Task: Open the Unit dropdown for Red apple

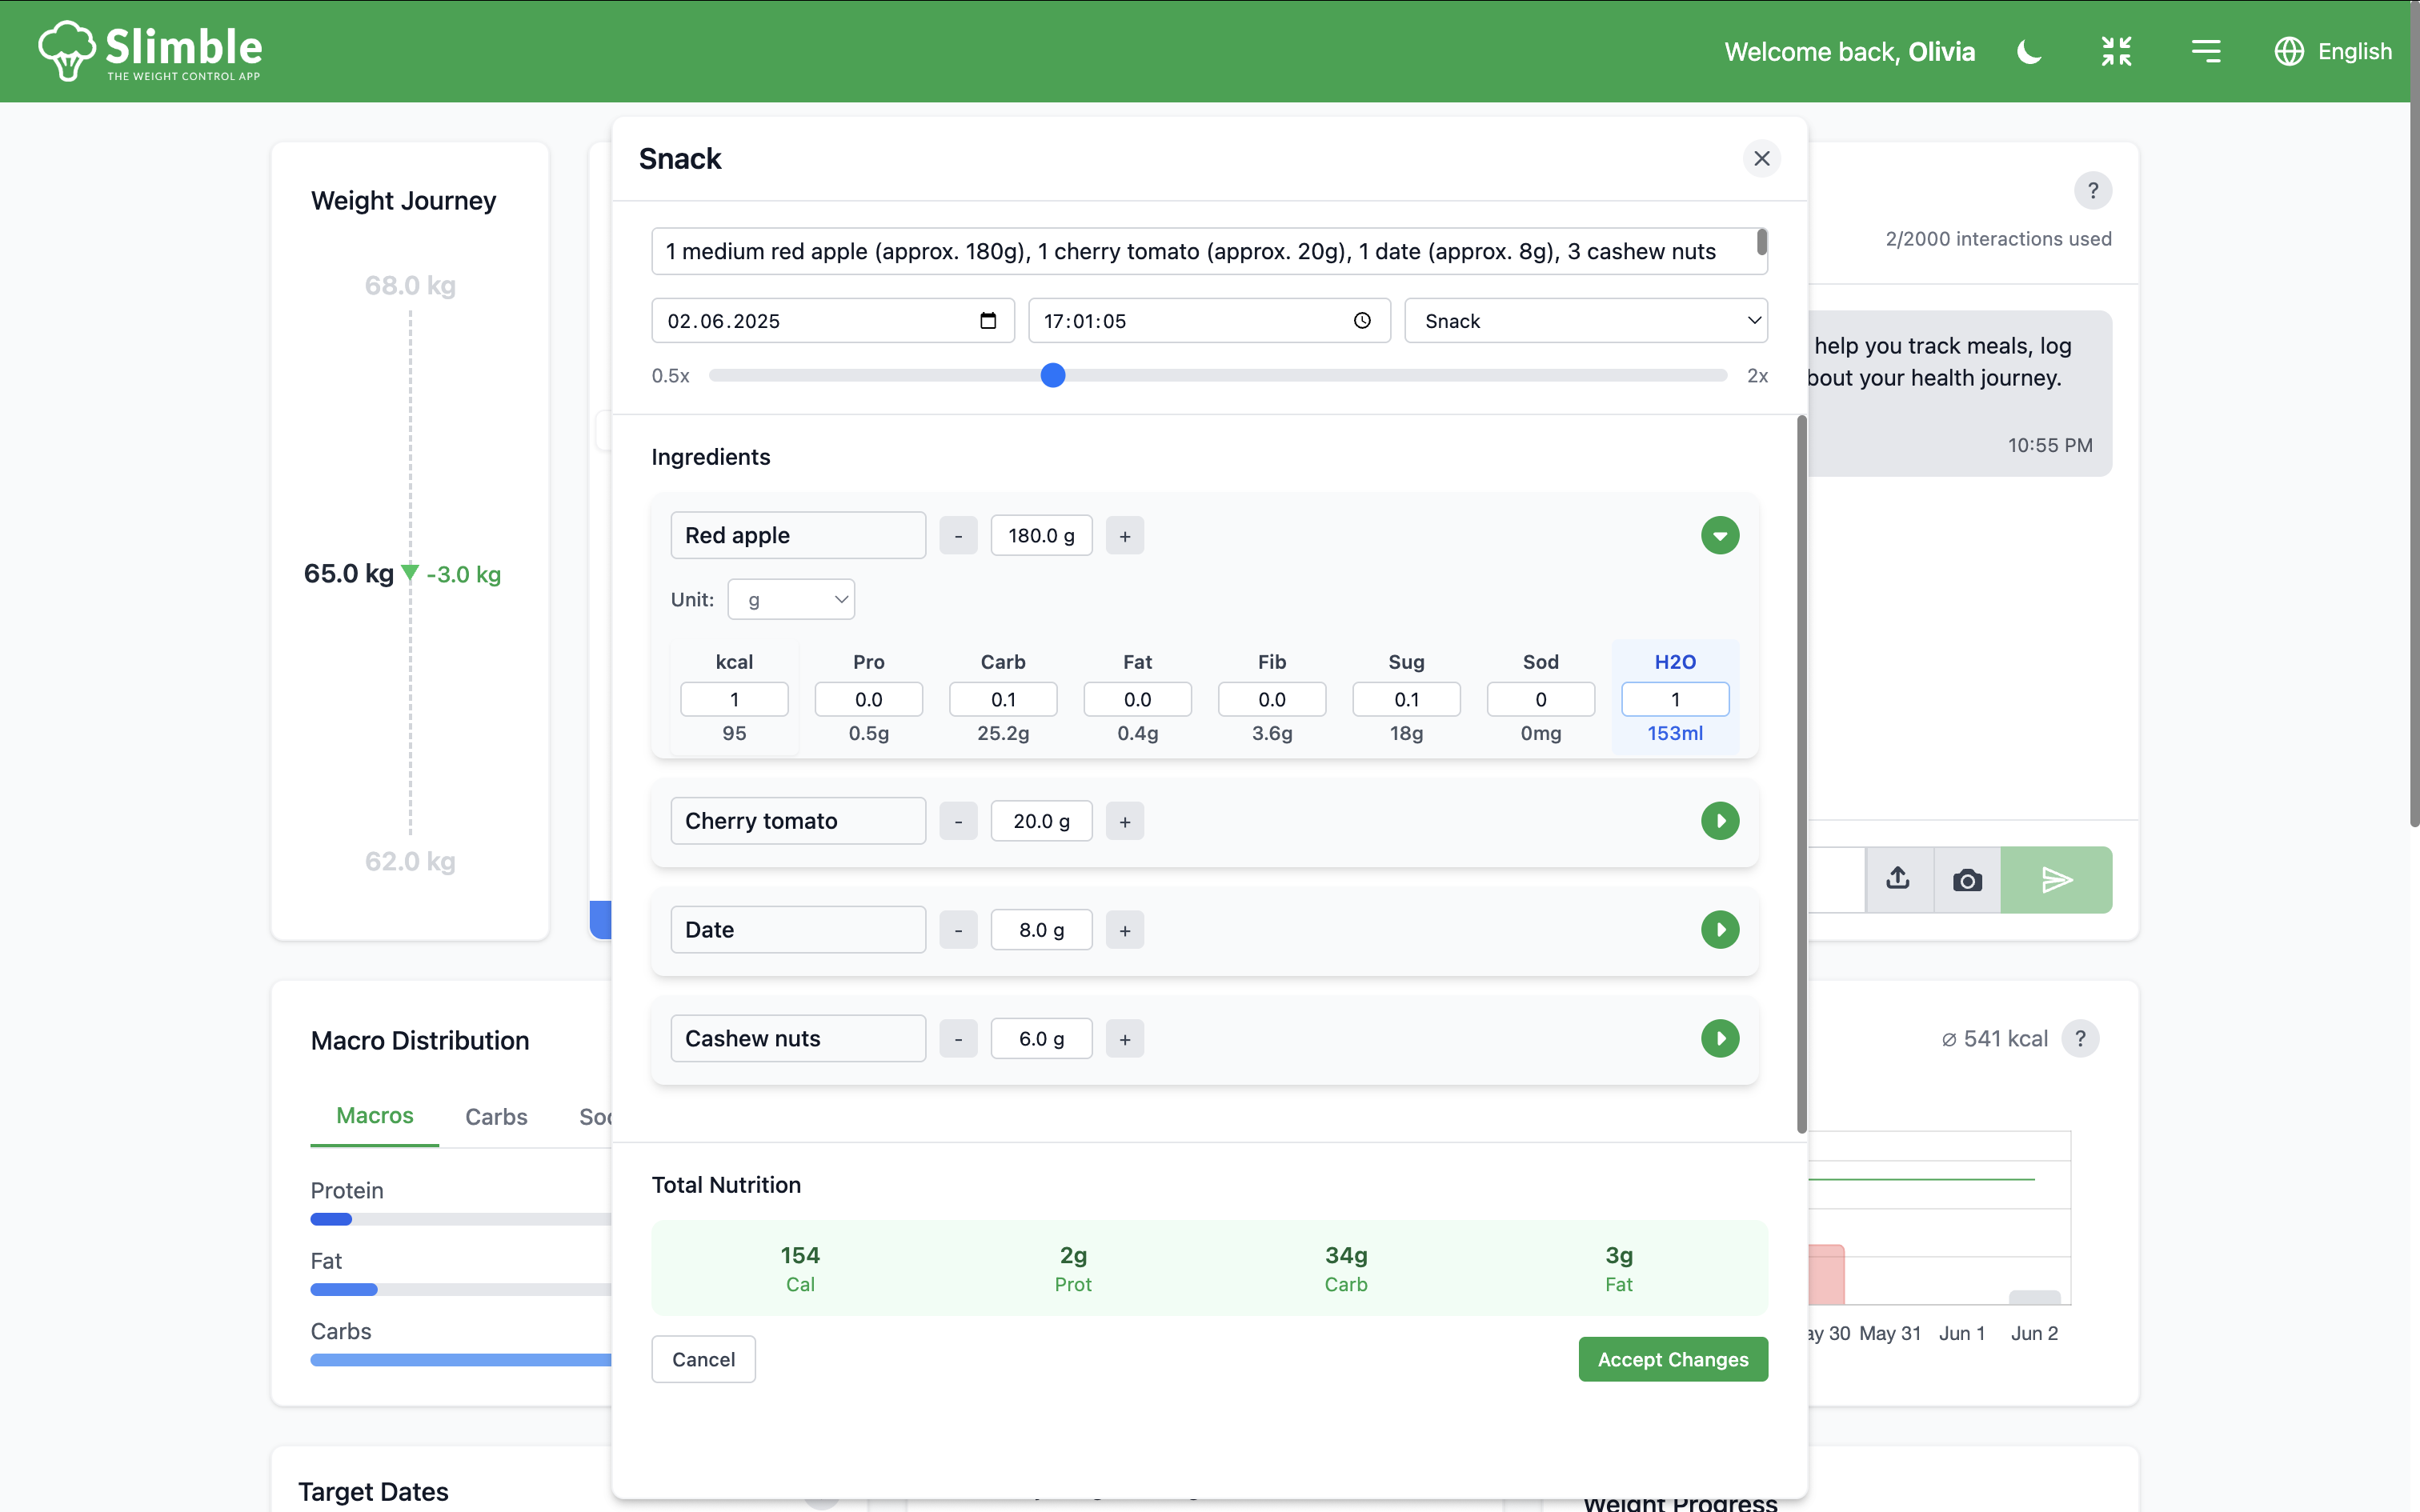Action: pyautogui.click(x=791, y=599)
